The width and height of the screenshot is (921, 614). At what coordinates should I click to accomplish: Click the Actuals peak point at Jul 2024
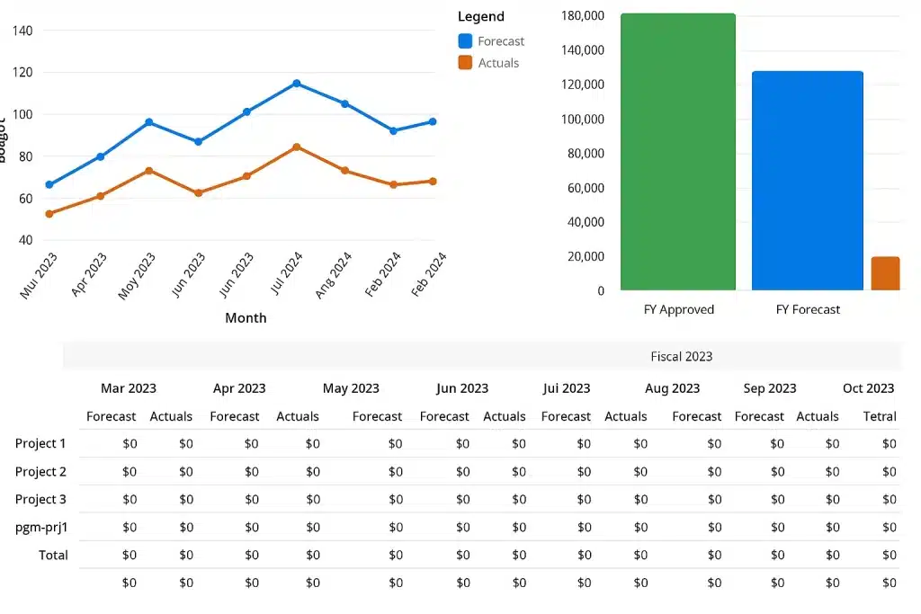click(x=297, y=147)
